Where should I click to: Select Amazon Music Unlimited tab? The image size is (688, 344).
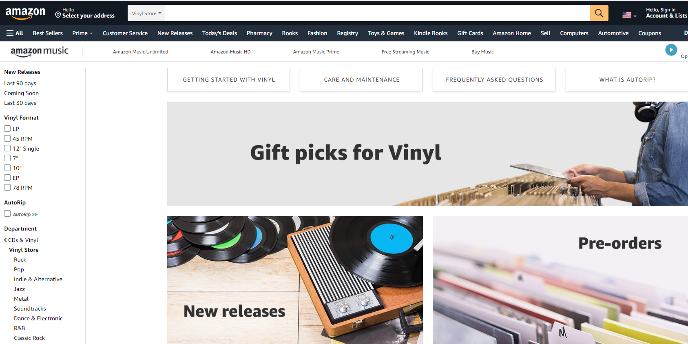(x=140, y=52)
